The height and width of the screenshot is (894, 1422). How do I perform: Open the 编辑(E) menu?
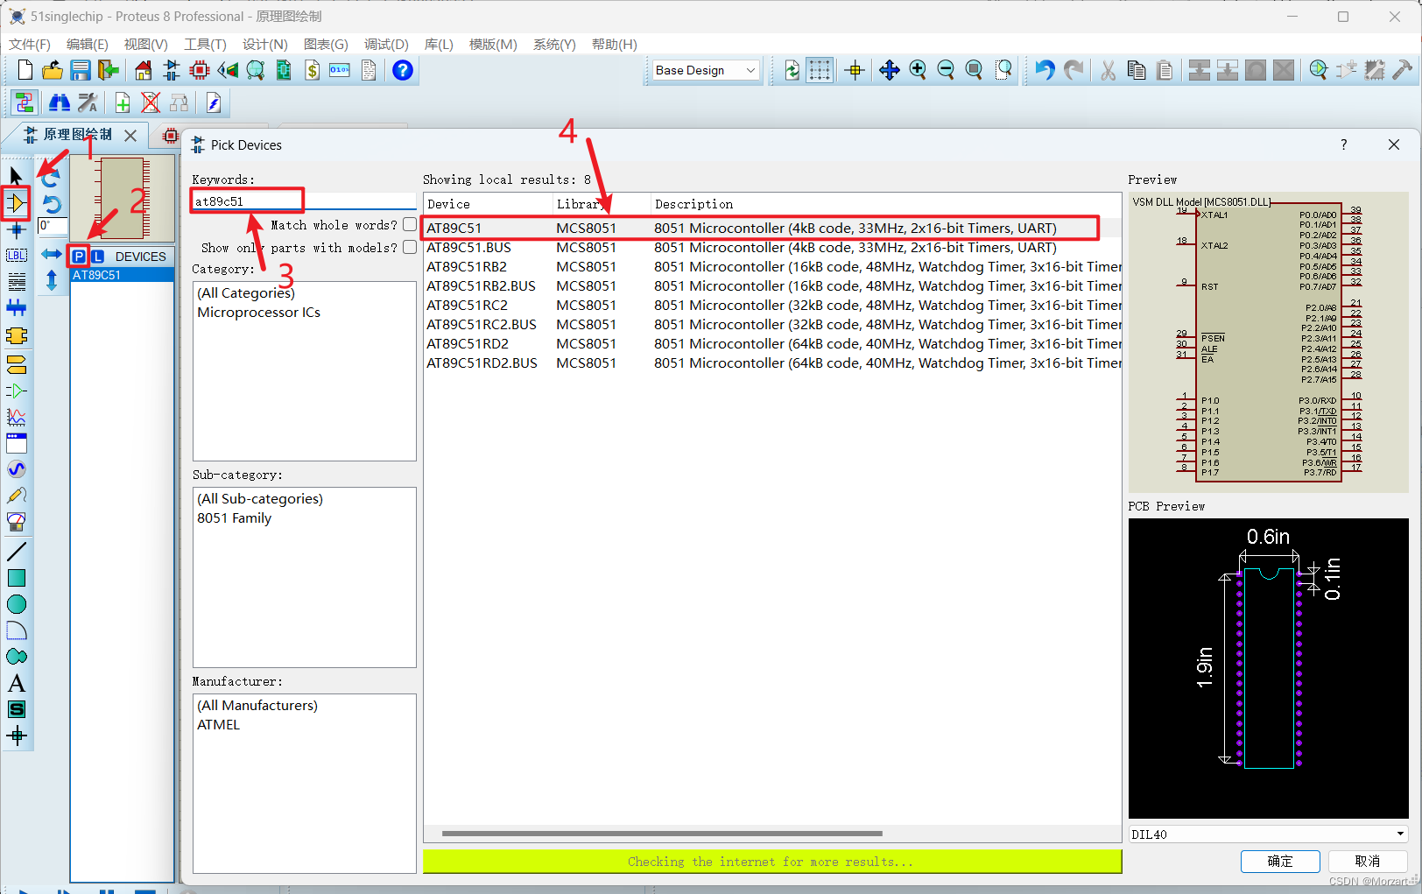pyautogui.click(x=88, y=45)
